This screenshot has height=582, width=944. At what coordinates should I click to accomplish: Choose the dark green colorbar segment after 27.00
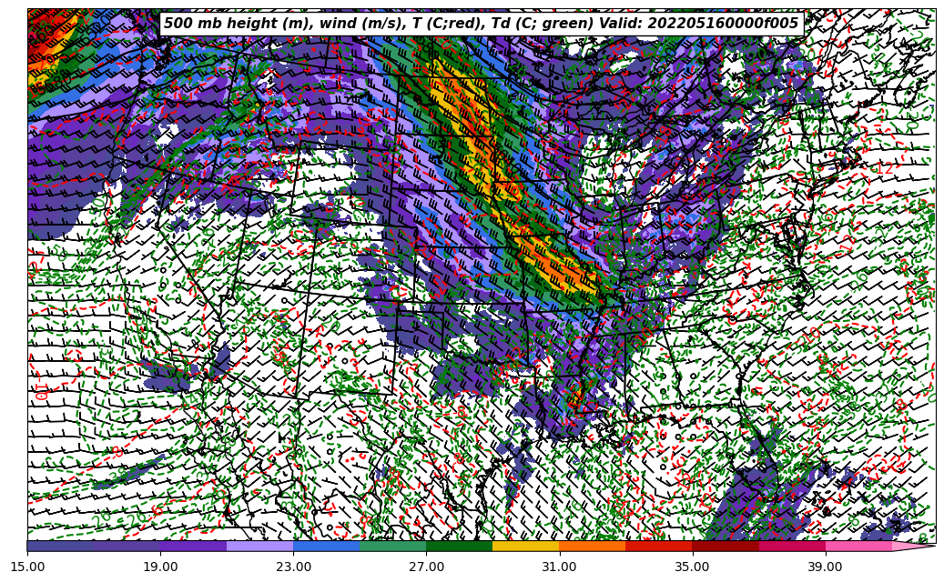click(460, 546)
